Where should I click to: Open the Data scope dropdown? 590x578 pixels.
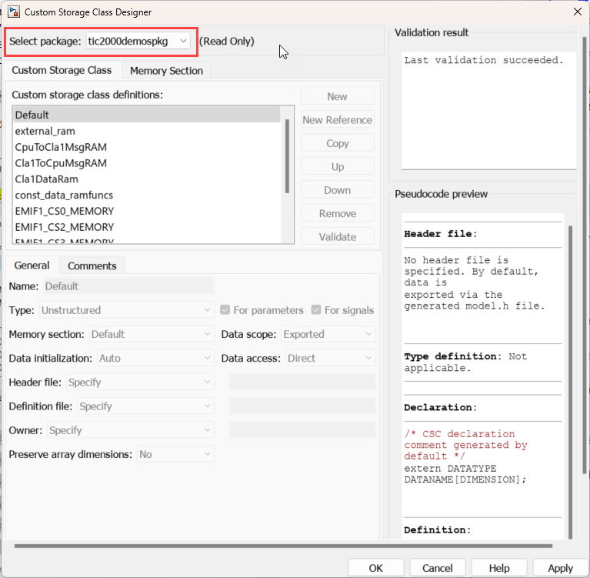pyautogui.click(x=328, y=334)
